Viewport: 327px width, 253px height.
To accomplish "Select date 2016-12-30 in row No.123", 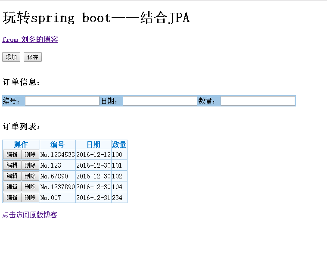I will point(93,166).
